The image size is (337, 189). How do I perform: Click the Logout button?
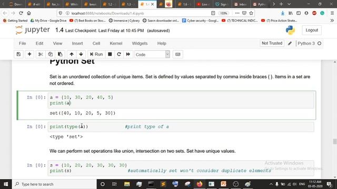tap(312, 30)
